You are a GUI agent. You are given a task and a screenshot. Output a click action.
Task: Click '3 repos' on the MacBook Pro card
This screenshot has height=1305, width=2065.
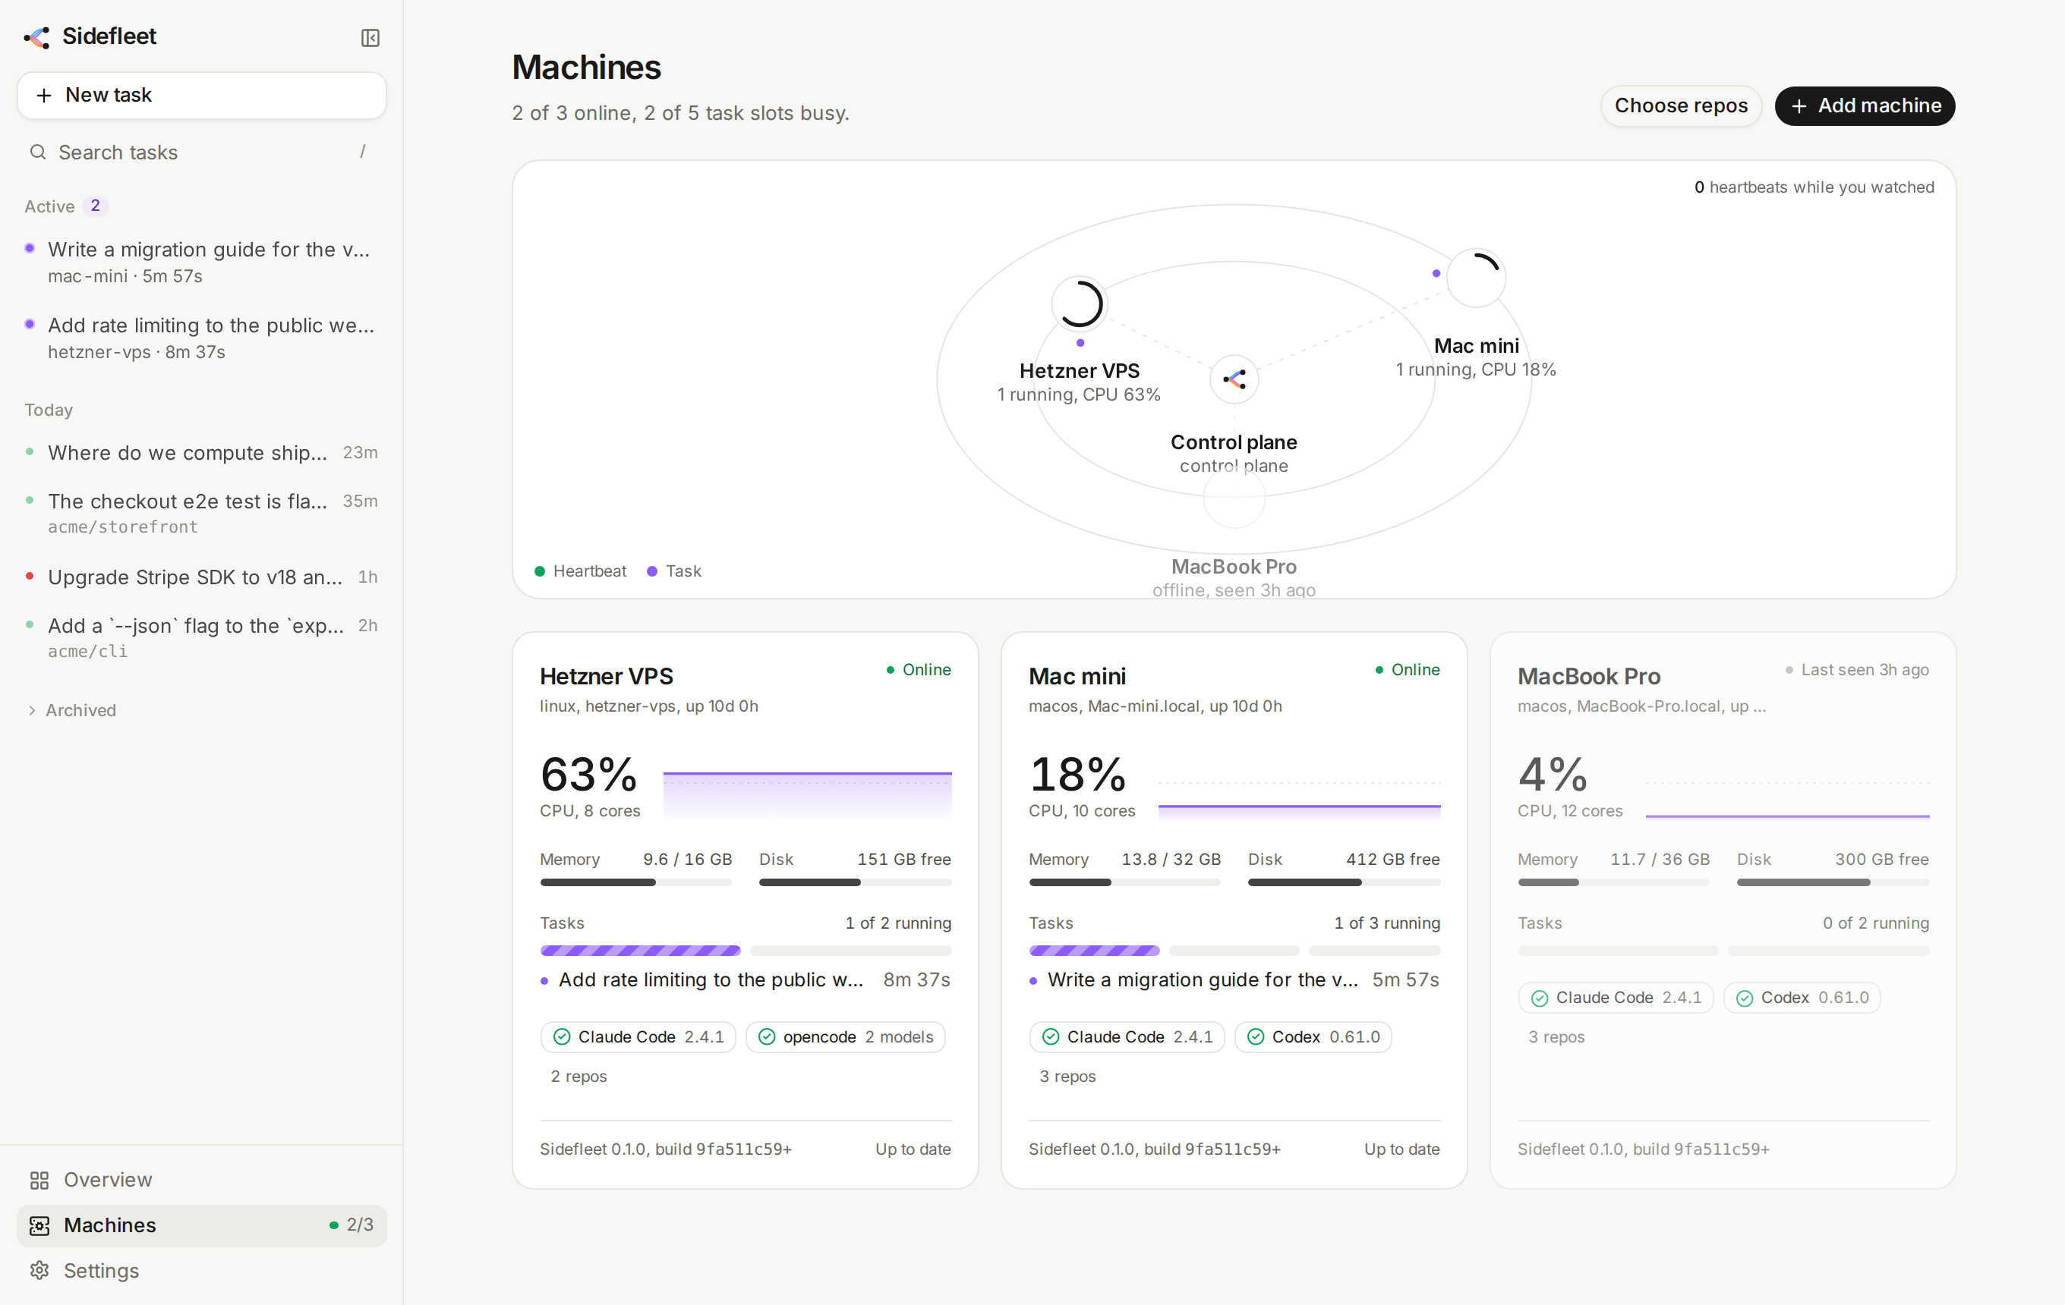tap(1556, 1037)
